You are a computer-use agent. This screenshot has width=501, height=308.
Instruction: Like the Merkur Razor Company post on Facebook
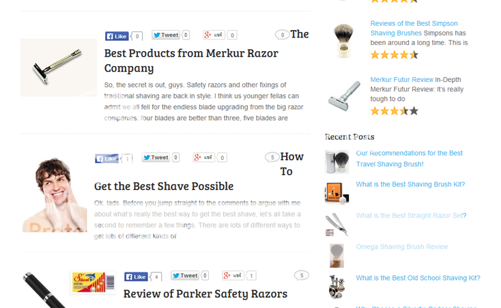(x=117, y=36)
